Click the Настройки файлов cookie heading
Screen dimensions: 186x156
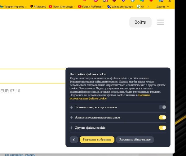[x=88, y=74]
